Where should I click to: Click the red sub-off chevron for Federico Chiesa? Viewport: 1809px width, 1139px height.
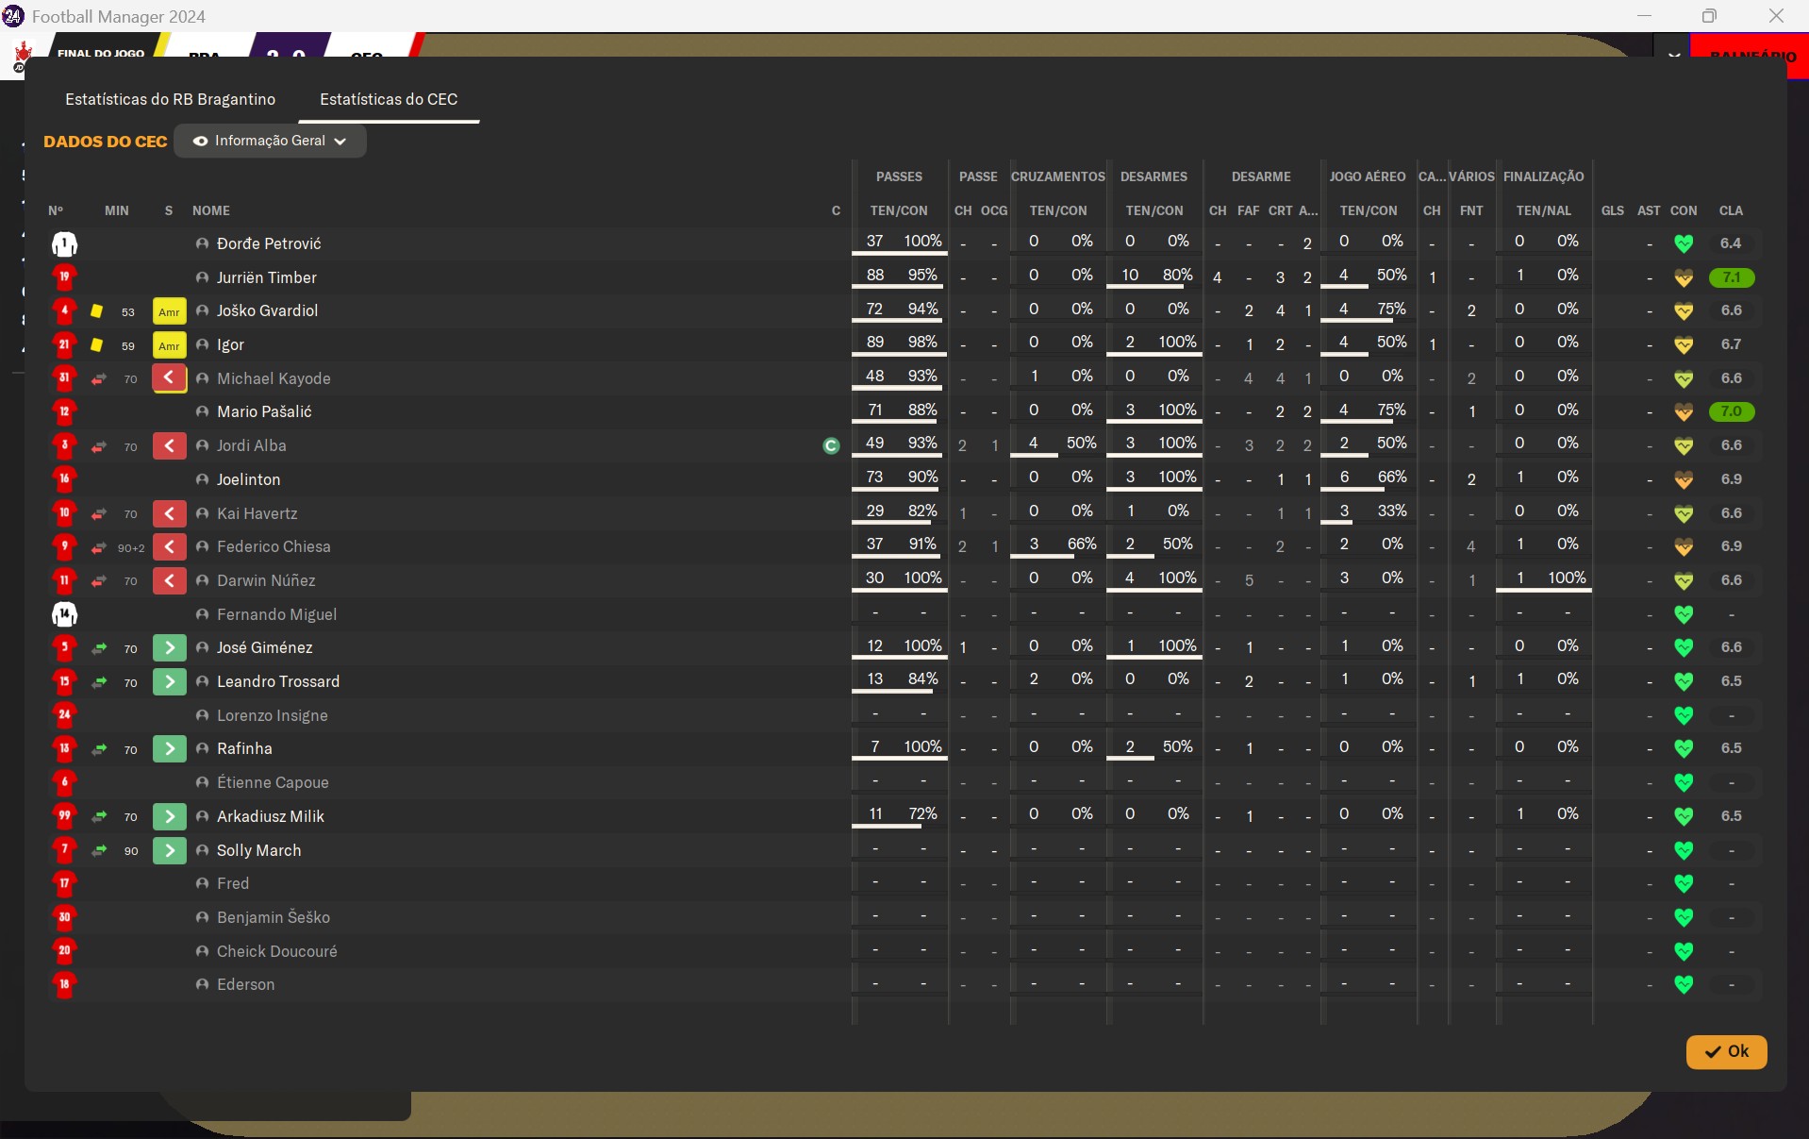(169, 547)
